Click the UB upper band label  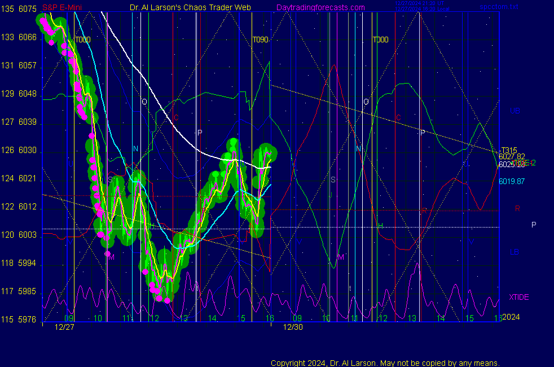tap(515, 111)
